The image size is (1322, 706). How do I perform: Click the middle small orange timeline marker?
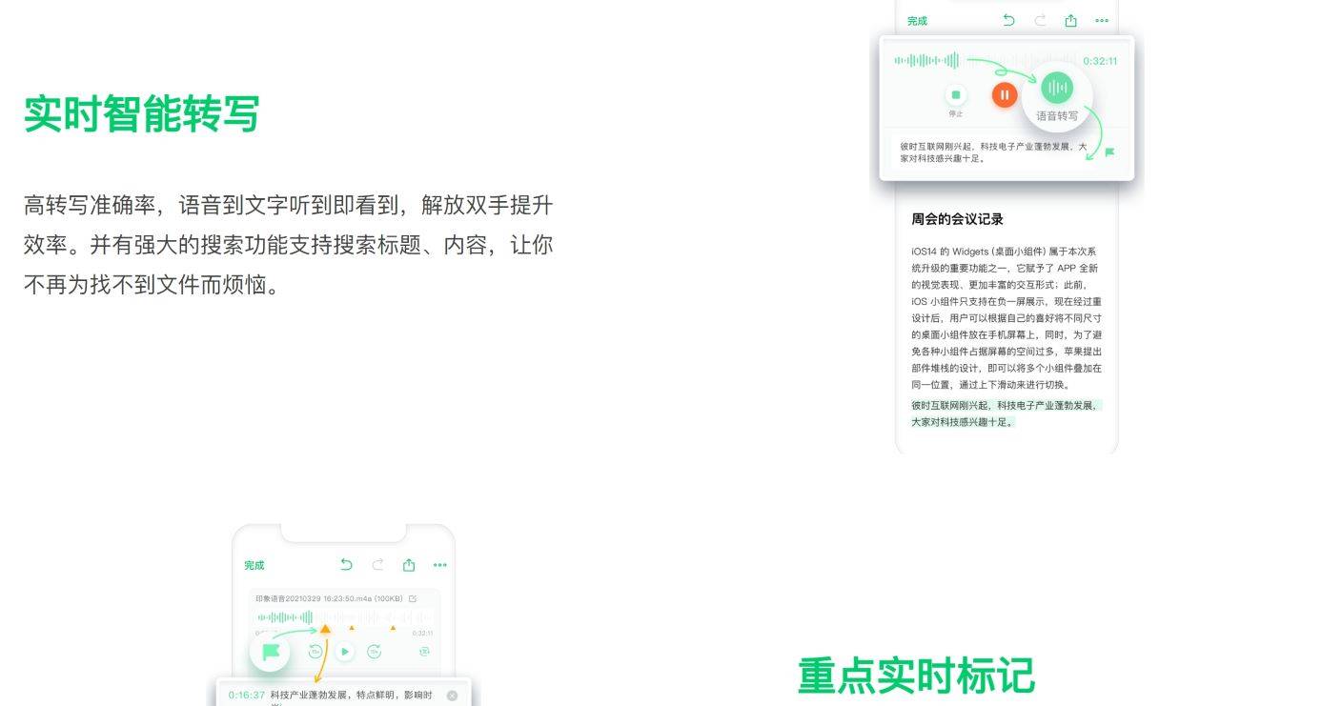(352, 628)
